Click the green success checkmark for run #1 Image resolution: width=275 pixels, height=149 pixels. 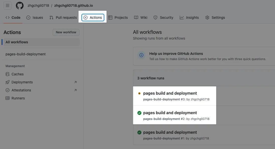[139, 132]
